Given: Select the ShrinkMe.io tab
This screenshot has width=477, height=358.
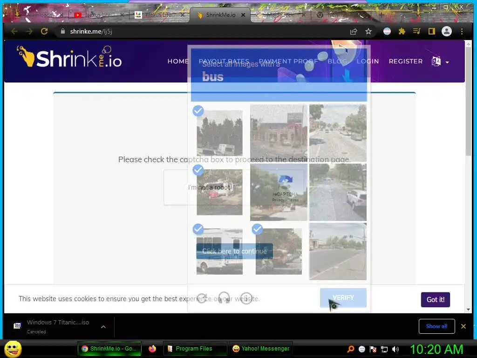Looking at the screenshot, I should 220,14.
